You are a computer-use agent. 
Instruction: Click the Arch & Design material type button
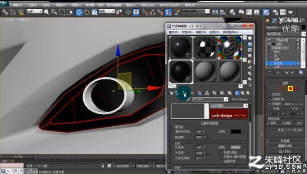[x=240, y=99]
